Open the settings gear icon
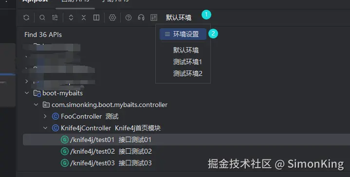 click(112, 18)
